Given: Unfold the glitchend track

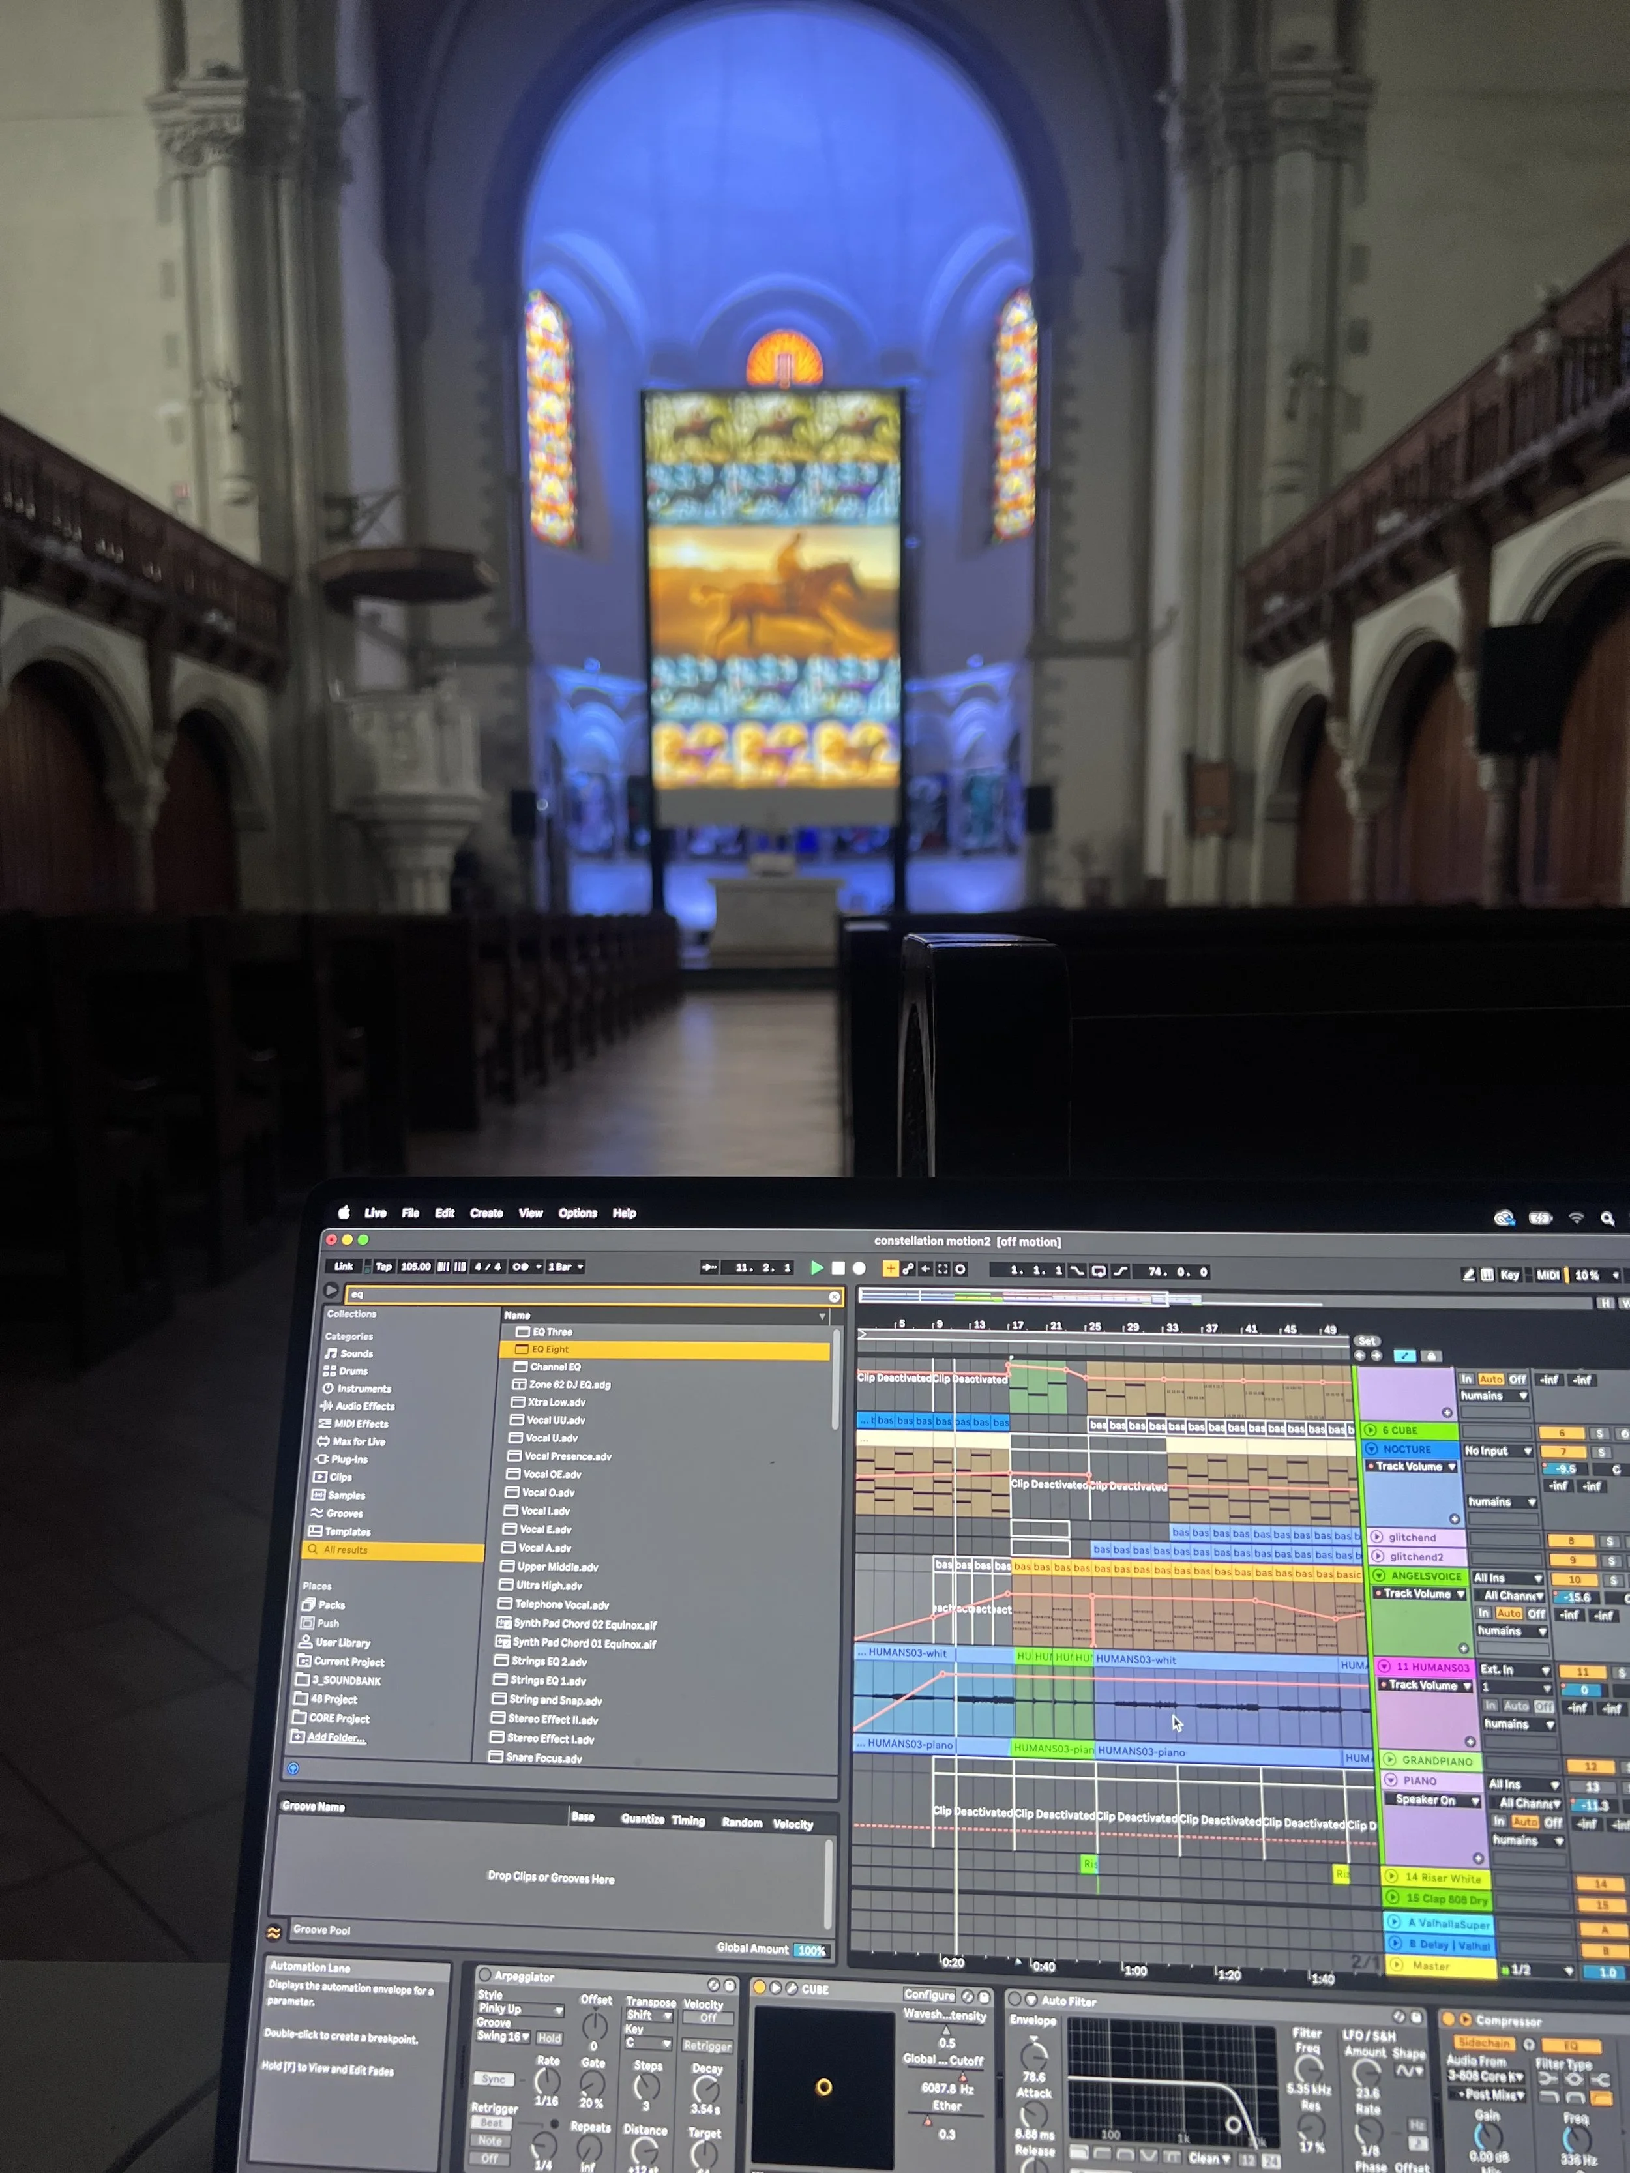Looking at the screenshot, I should coord(1378,1537).
